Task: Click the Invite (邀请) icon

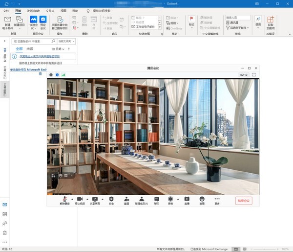Action: [126, 199]
